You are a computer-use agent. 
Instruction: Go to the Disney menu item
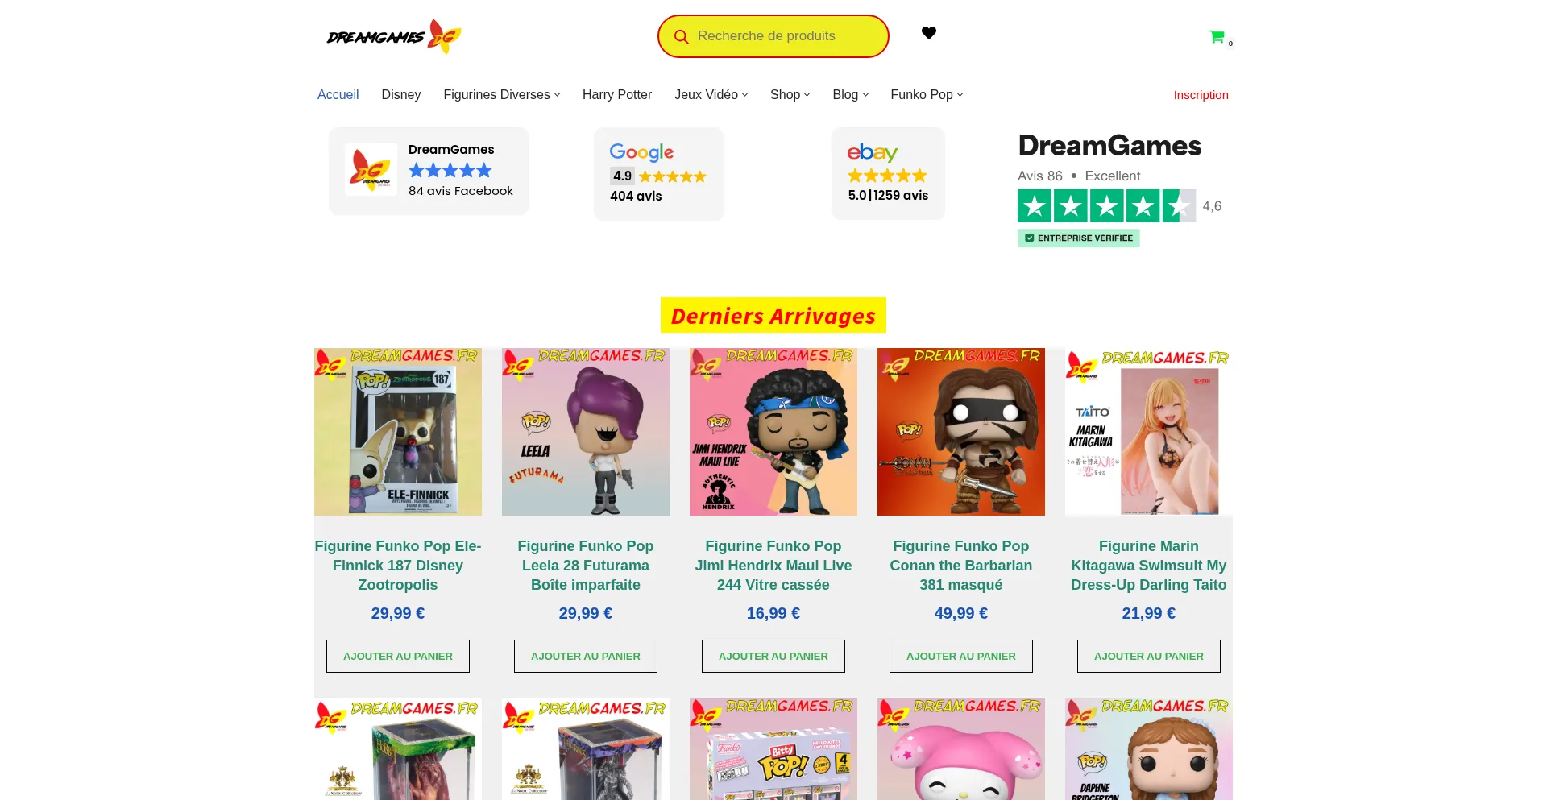401,95
